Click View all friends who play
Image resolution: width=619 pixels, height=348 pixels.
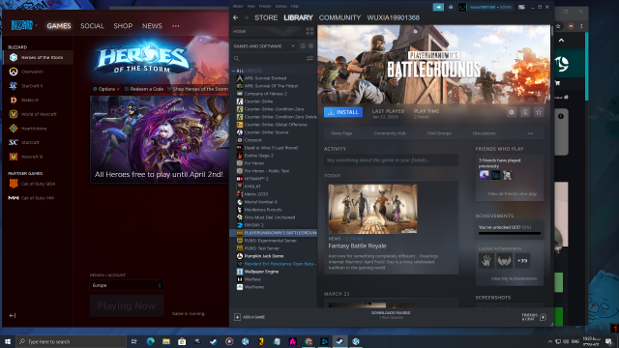coord(513,193)
